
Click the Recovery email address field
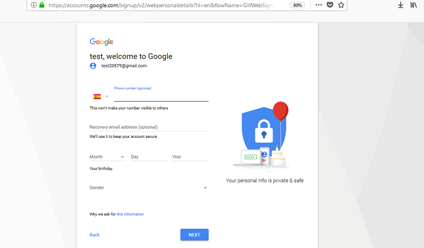pos(149,127)
